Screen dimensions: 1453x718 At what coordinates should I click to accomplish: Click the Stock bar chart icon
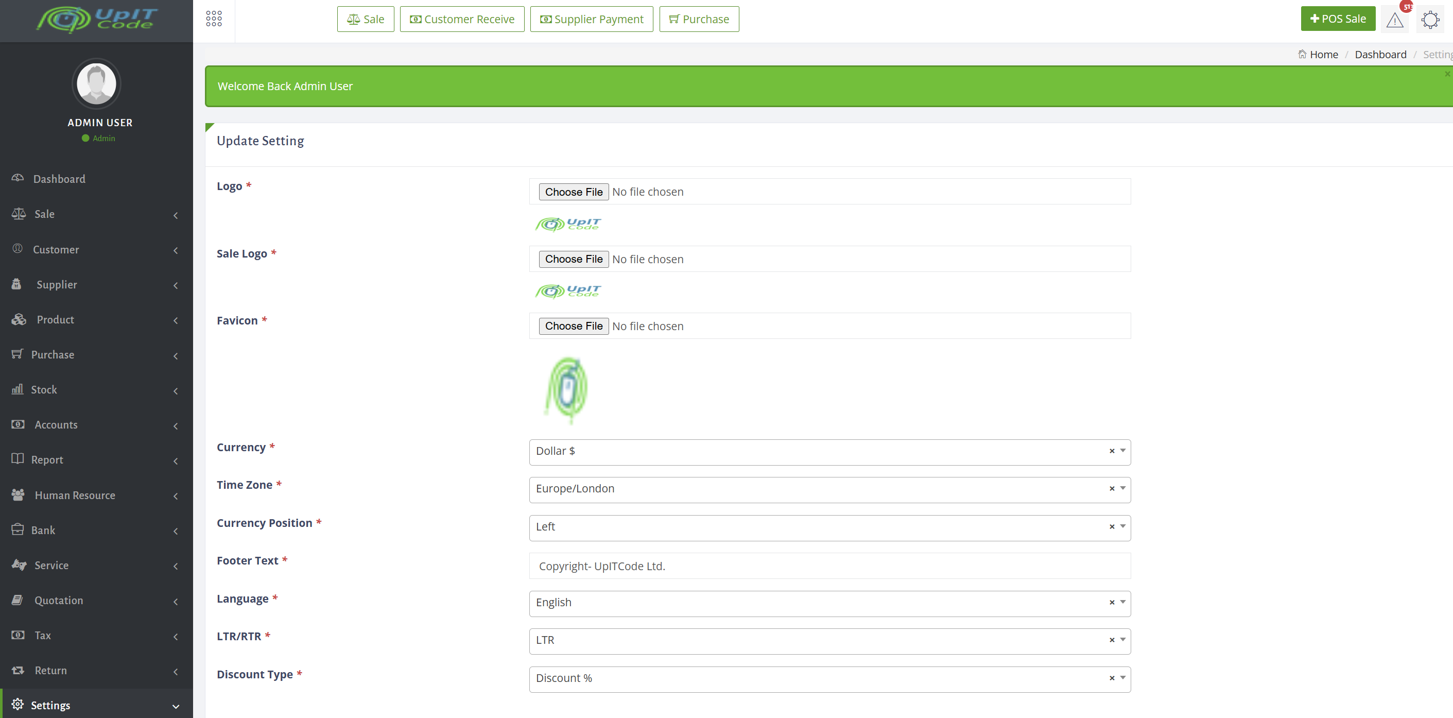[x=18, y=389]
